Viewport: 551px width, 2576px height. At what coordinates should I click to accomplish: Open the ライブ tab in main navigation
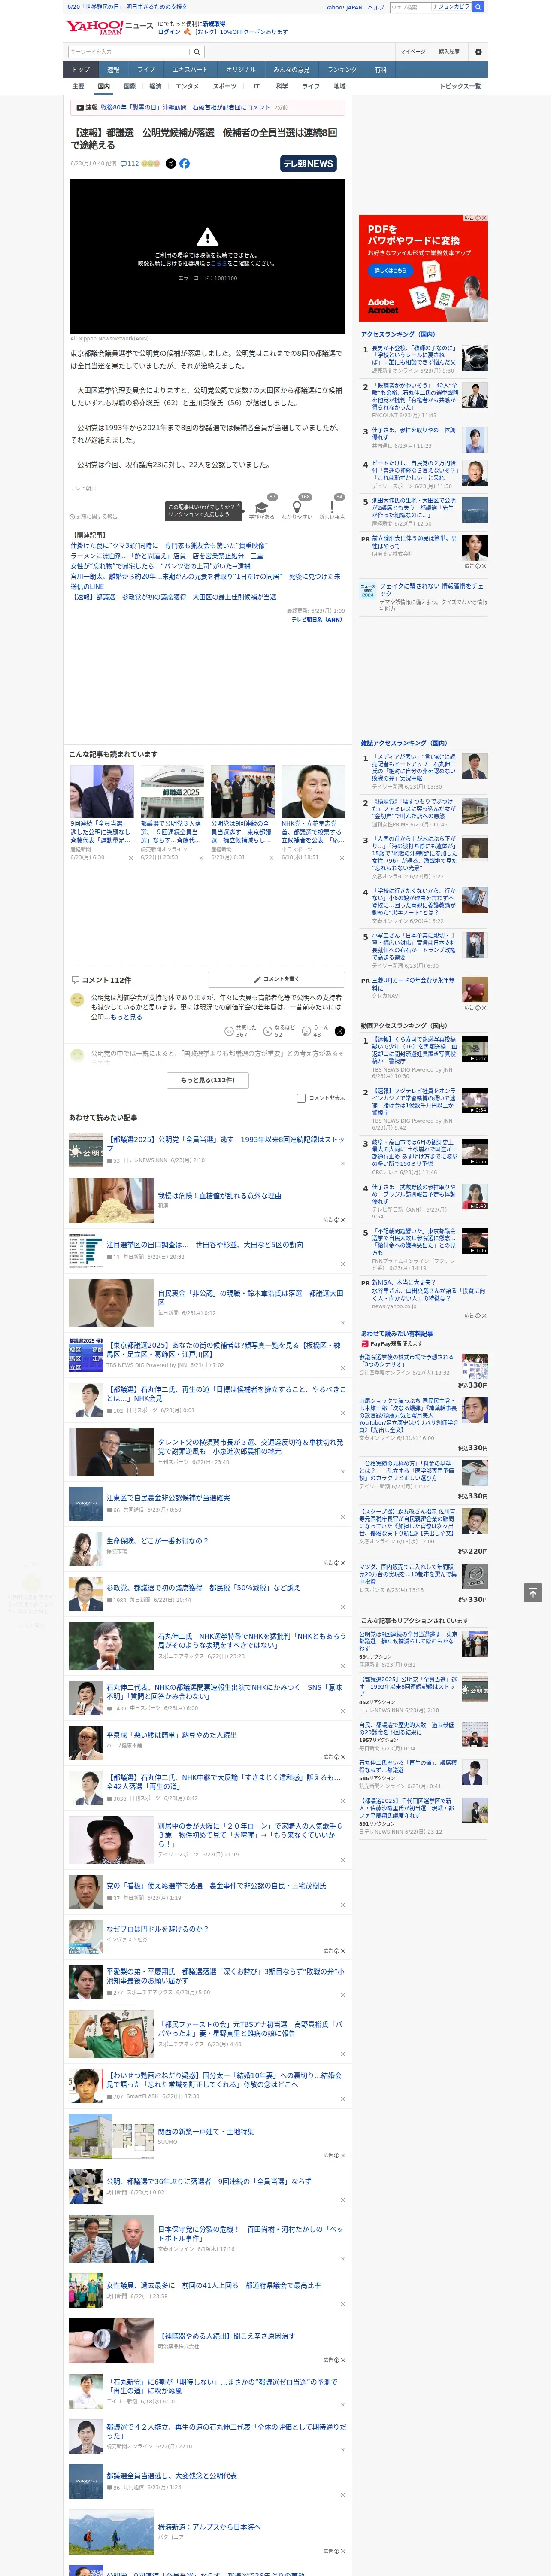[x=146, y=69]
